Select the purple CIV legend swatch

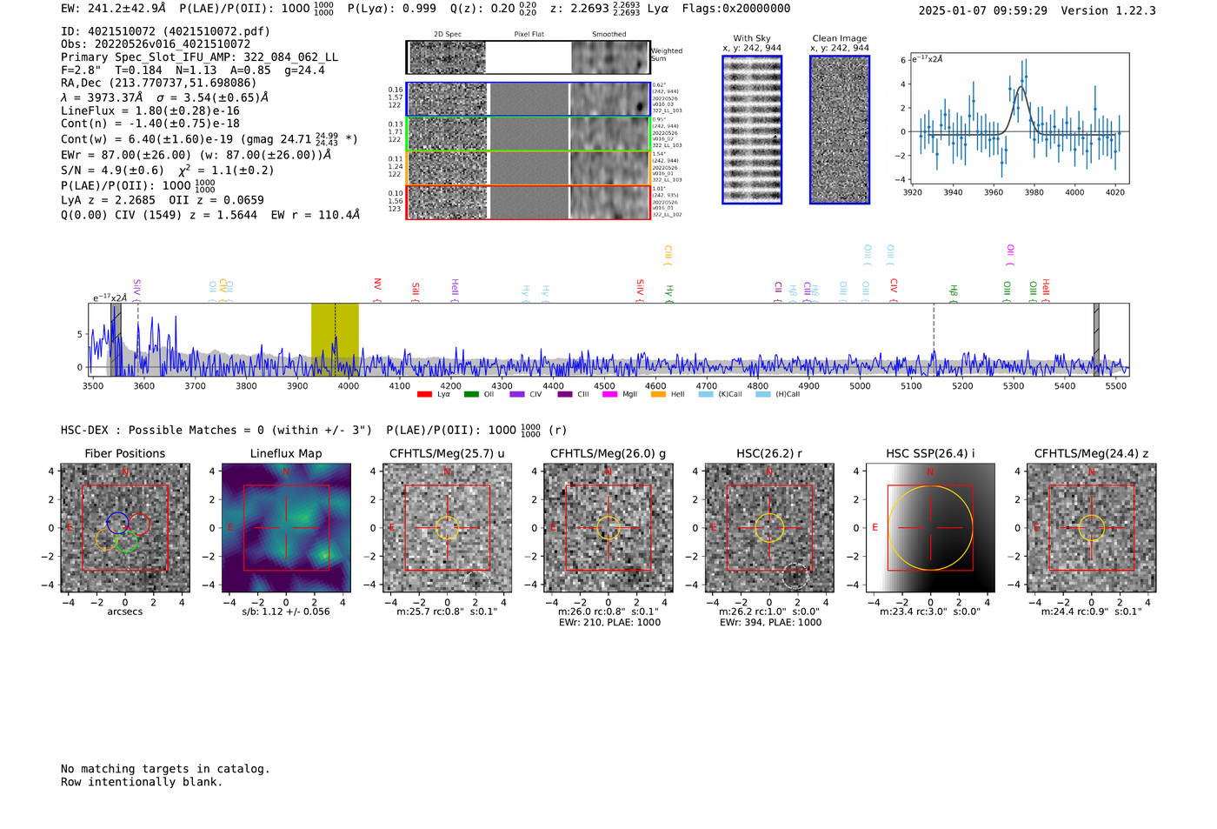(x=518, y=394)
